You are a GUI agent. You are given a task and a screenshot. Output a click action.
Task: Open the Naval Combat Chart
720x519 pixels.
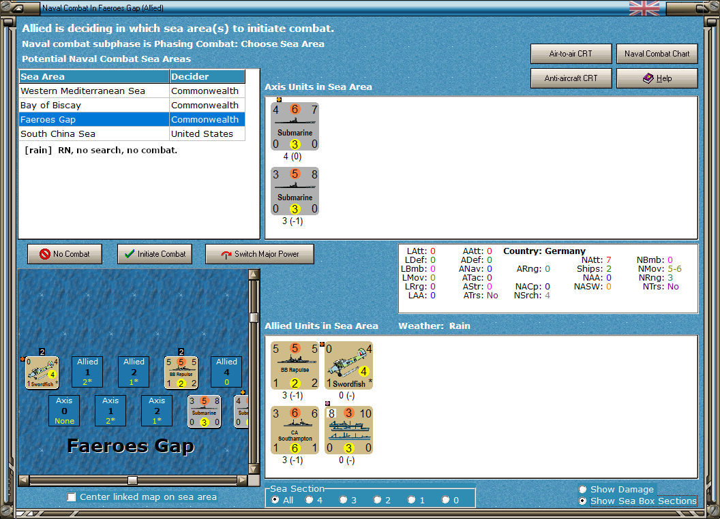click(657, 54)
